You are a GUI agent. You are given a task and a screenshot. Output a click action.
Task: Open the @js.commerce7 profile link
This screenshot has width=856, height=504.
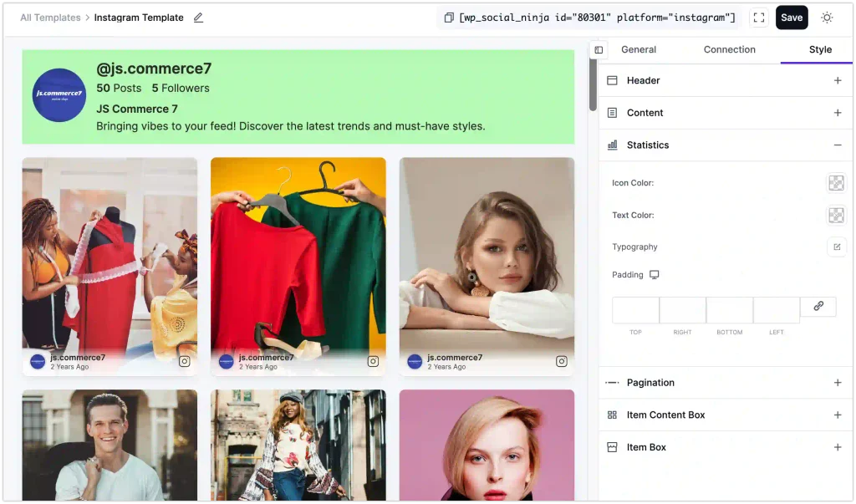pyautogui.click(x=154, y=69)
